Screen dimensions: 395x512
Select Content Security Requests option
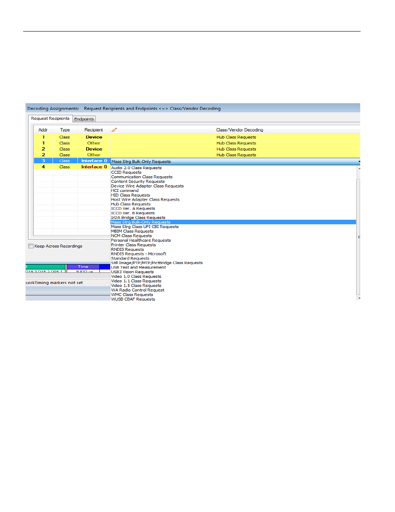pyautogui.click(x=138, y=182)
